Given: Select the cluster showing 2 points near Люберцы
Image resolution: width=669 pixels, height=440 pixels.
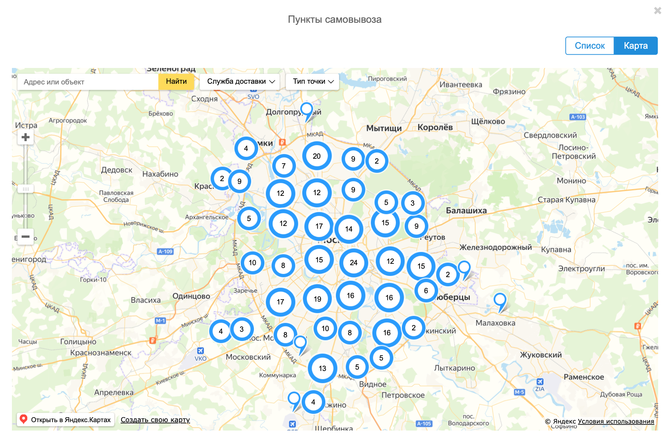Looking at the screenshot, I should (448, 275).
